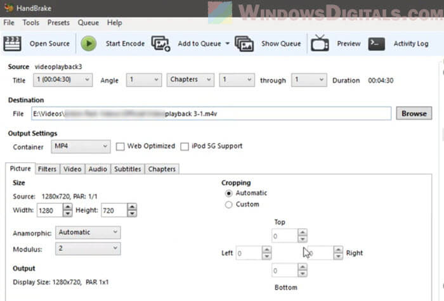The image size is (444, 301).
Task: Click the Preview label in the toolbar
Action: coord(349,44)
